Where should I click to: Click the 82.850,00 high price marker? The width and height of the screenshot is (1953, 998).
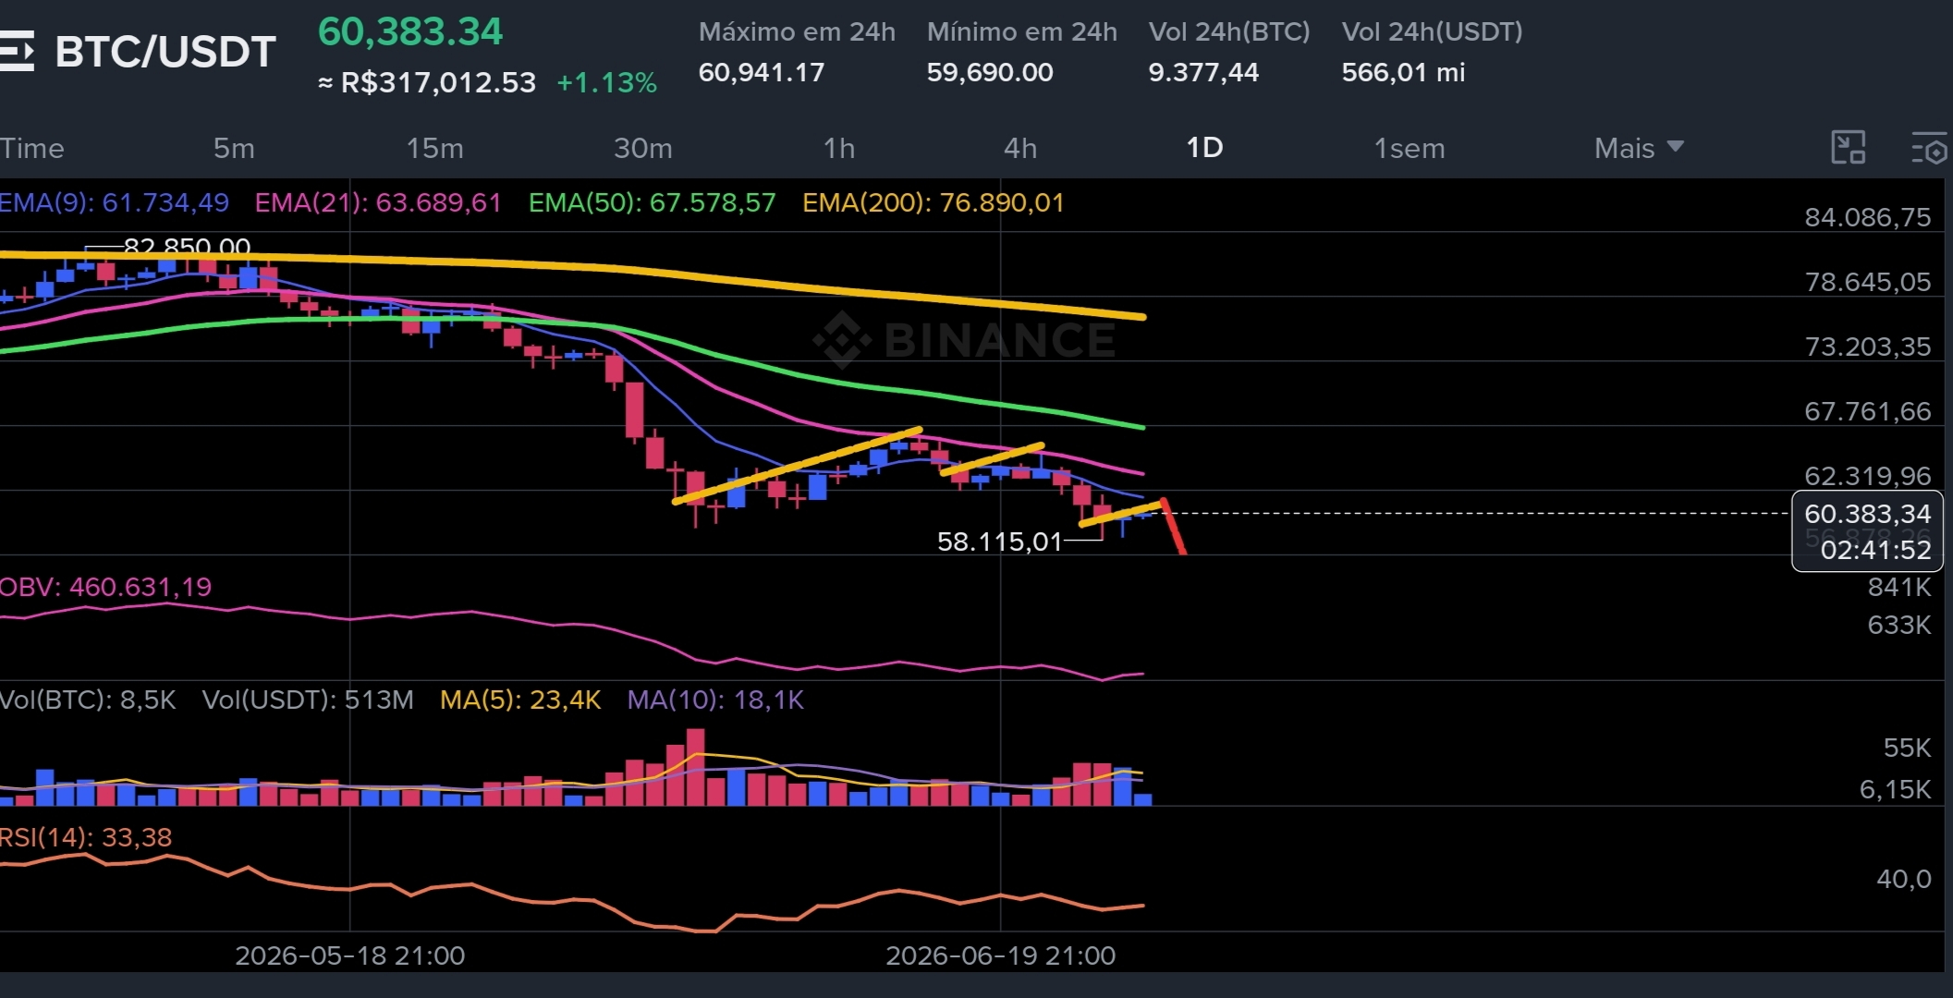pos(187,247)
